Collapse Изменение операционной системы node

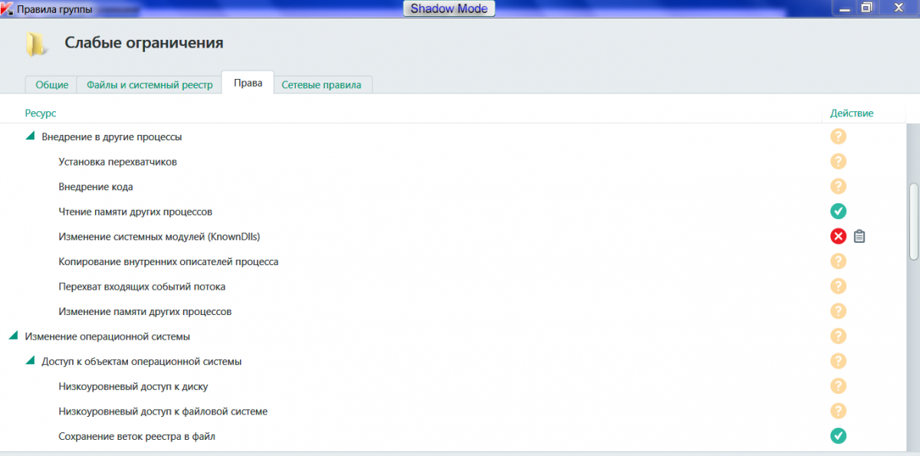tap(13, 335)
